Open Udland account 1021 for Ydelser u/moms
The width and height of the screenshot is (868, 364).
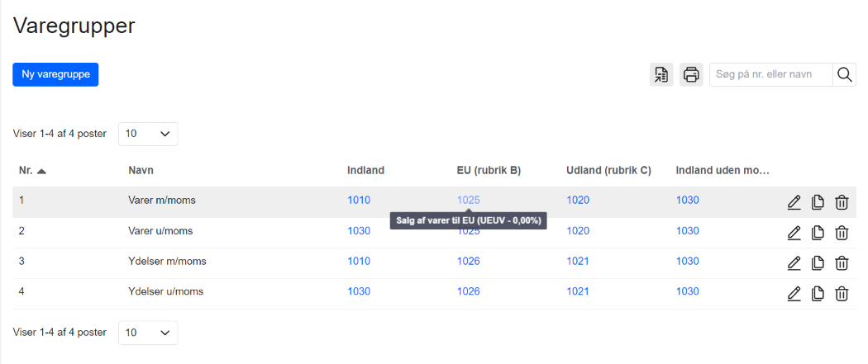578,291
